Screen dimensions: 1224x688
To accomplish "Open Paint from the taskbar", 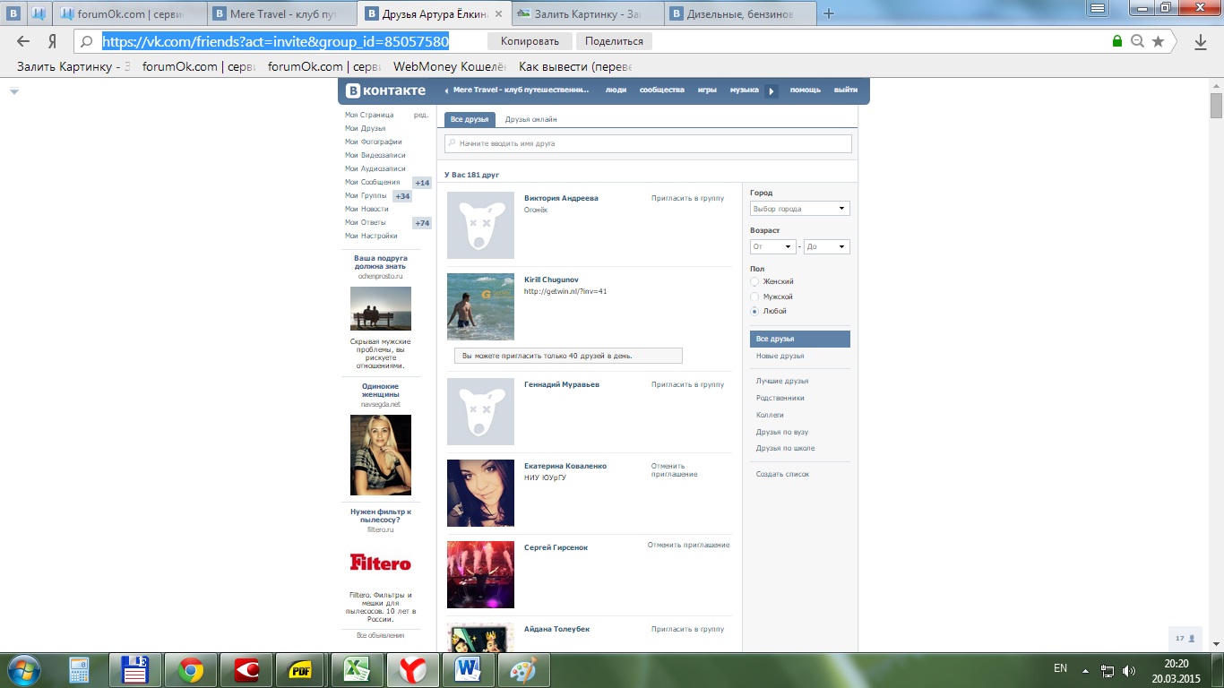I will [524, 670].
